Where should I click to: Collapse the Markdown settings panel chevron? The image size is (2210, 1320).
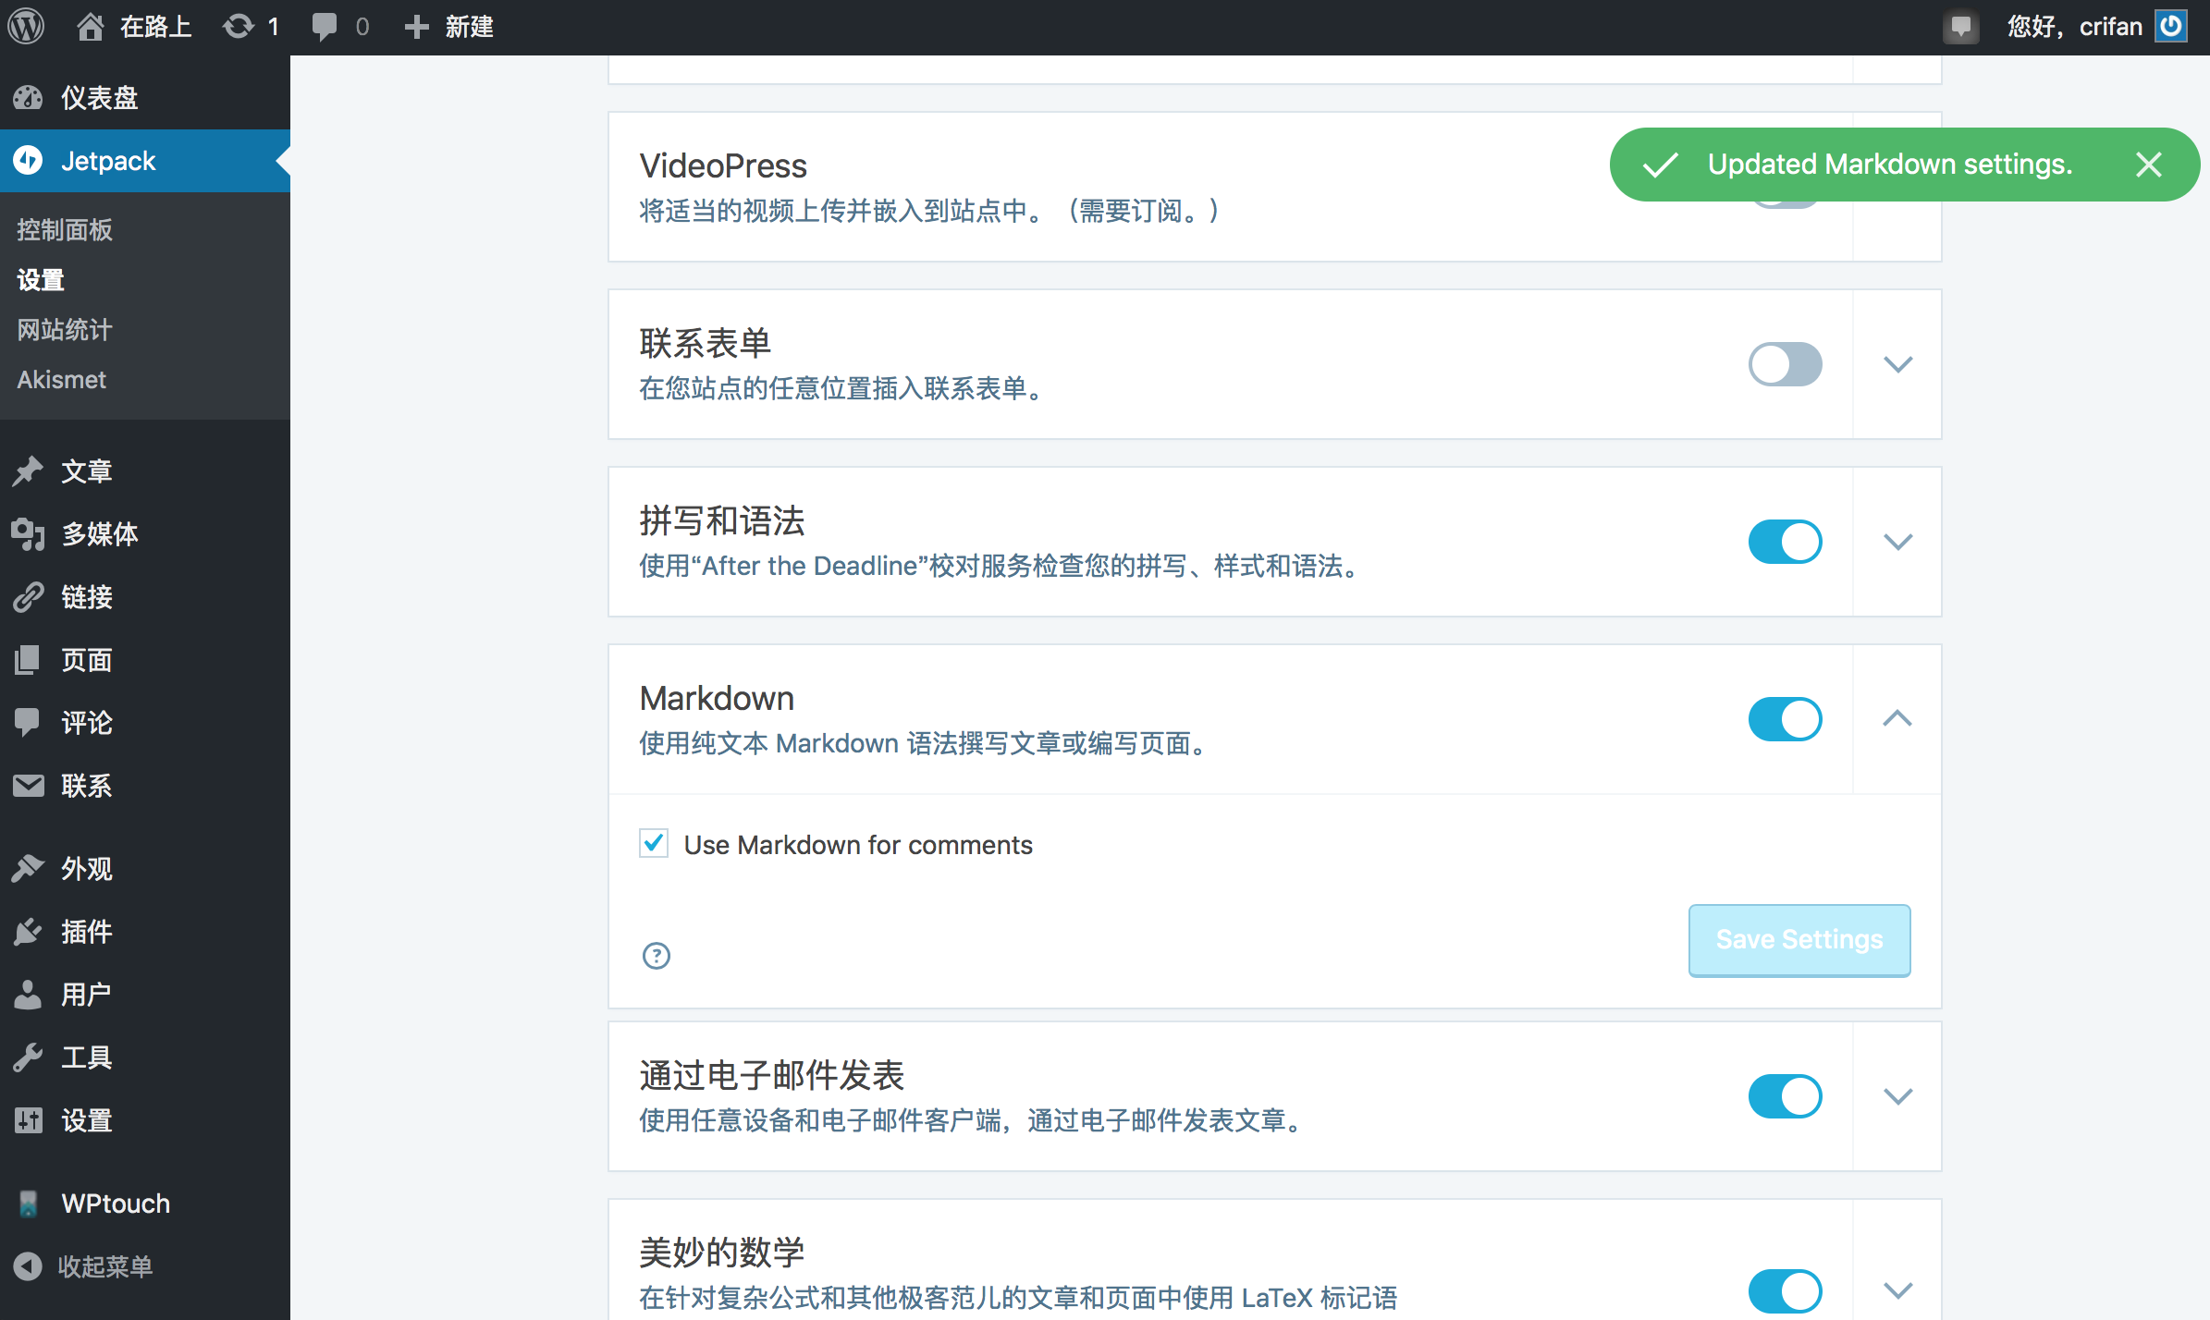(x=1897, y=719)
